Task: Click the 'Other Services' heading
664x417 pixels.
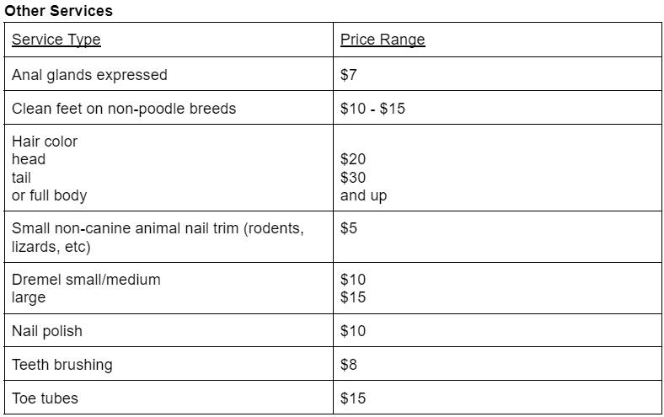Action: tap(58, 11)
